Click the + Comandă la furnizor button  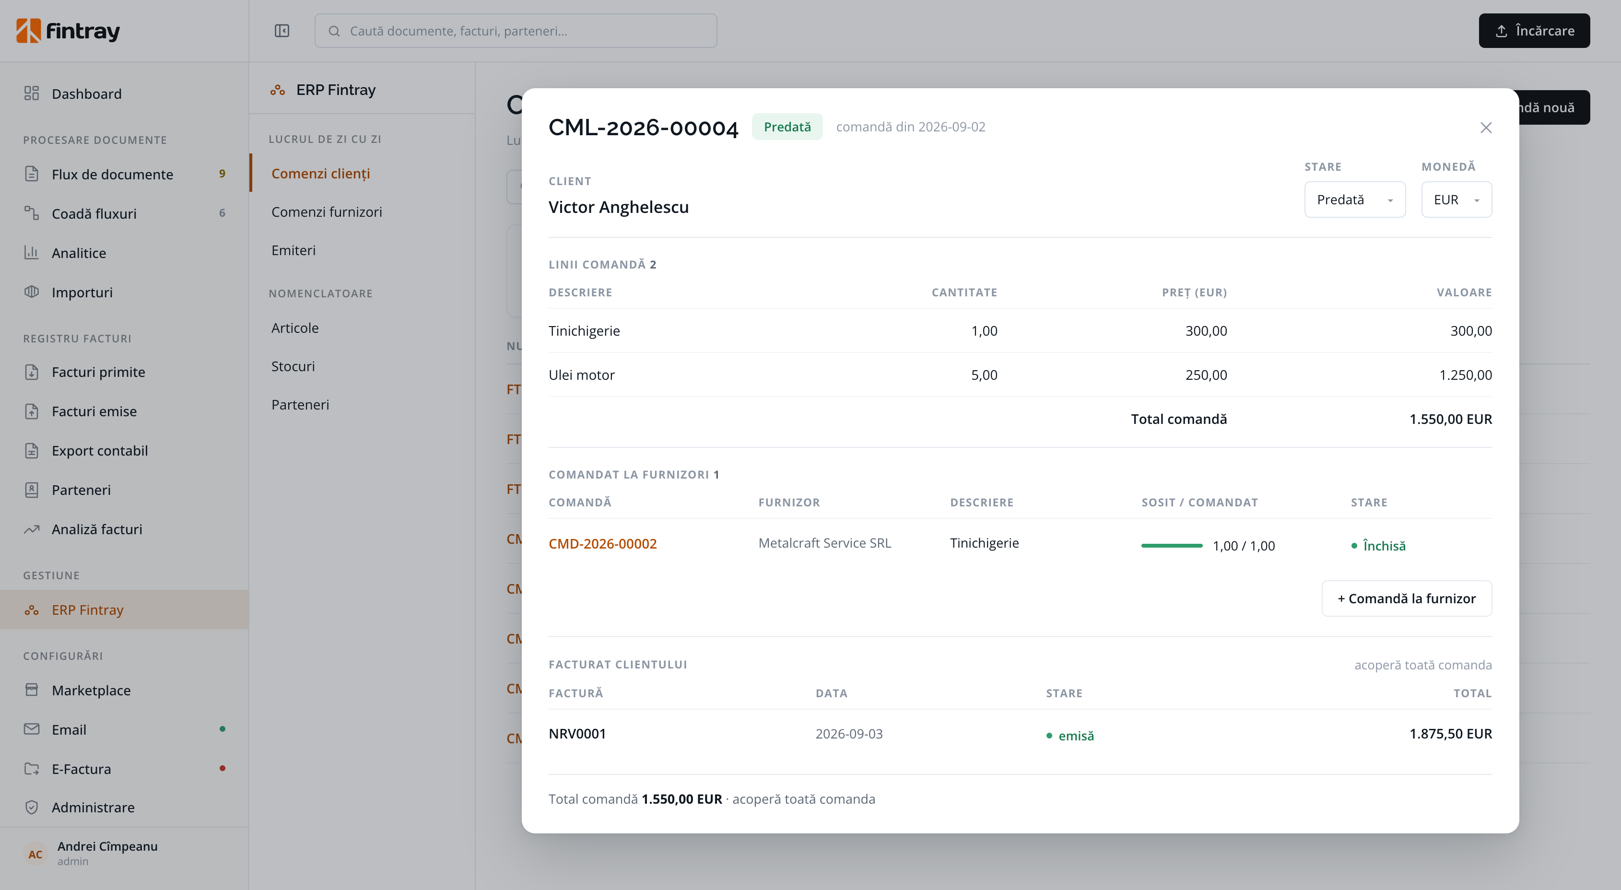1407,598
